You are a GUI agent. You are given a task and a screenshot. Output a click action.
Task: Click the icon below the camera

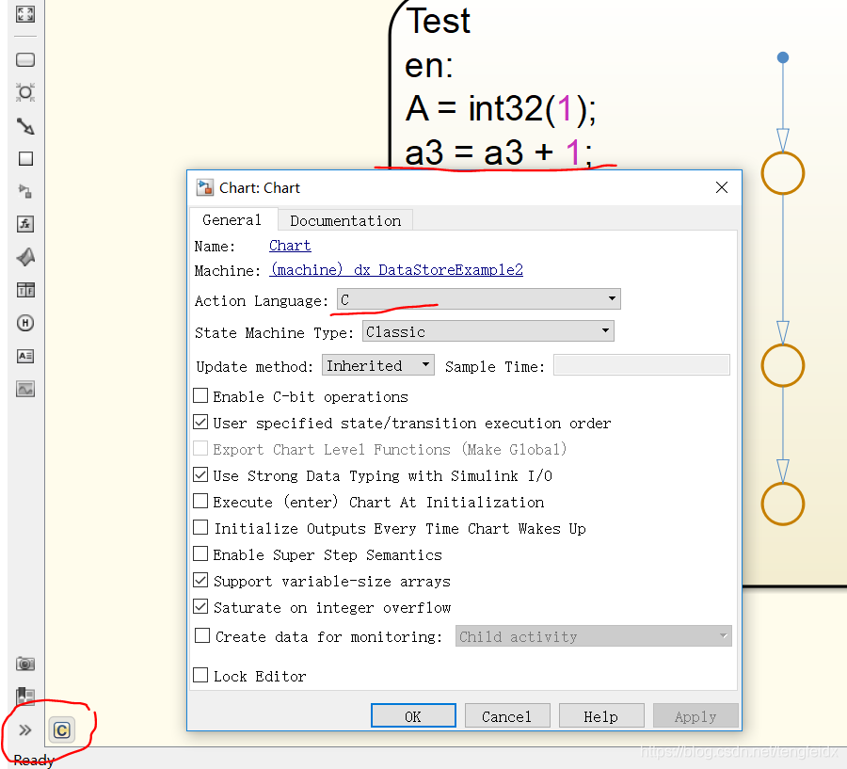click(x=25, y=696)
